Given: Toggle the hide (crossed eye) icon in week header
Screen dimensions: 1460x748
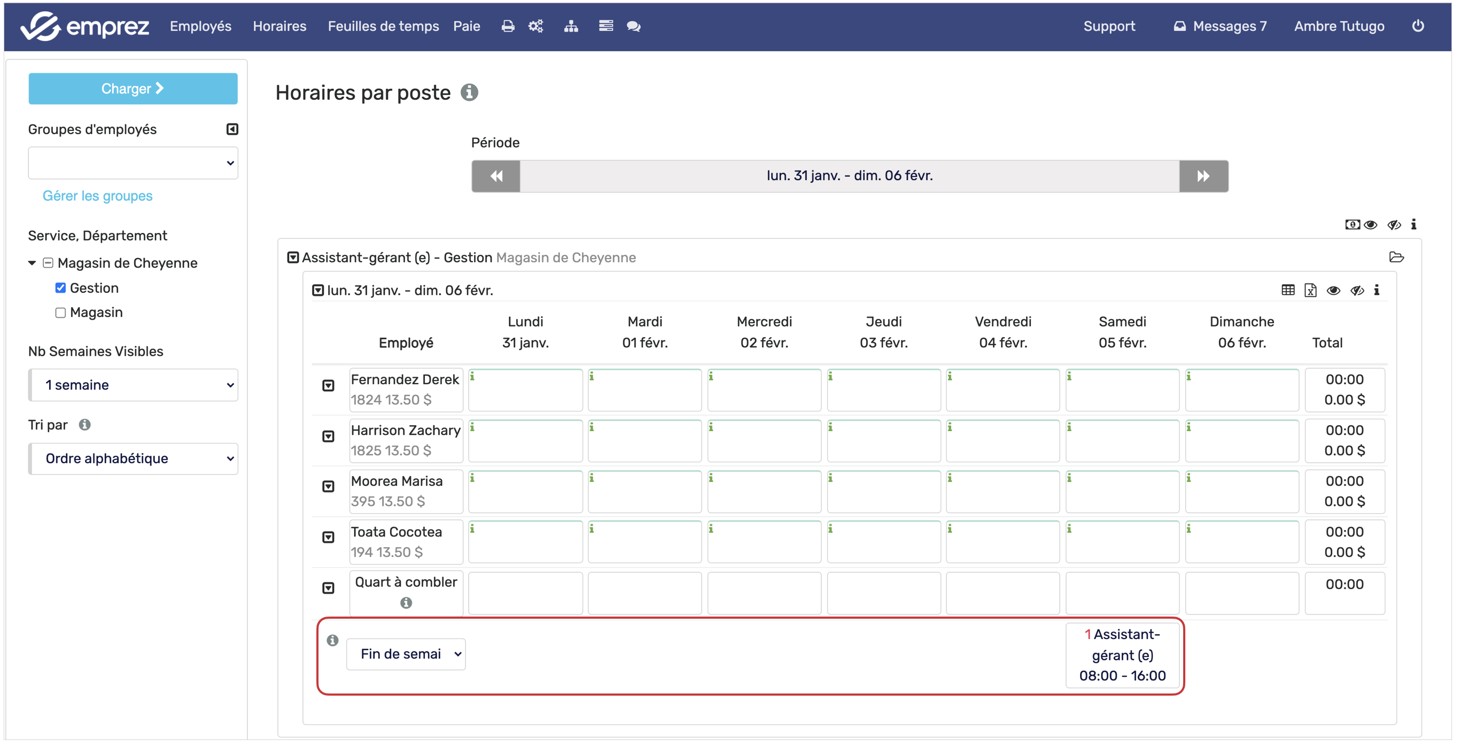Looking at the screenshot, I should pyautogui.click(x=1356, y=290).
